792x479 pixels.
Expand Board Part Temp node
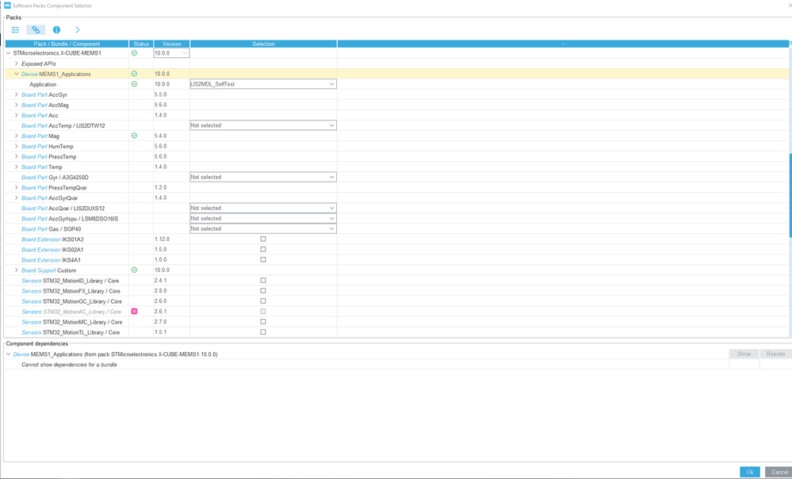(17, 167)
